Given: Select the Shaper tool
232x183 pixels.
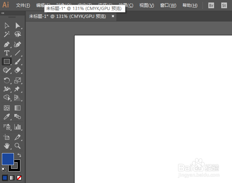Looking at the screenshot, I should coord(7,70).
